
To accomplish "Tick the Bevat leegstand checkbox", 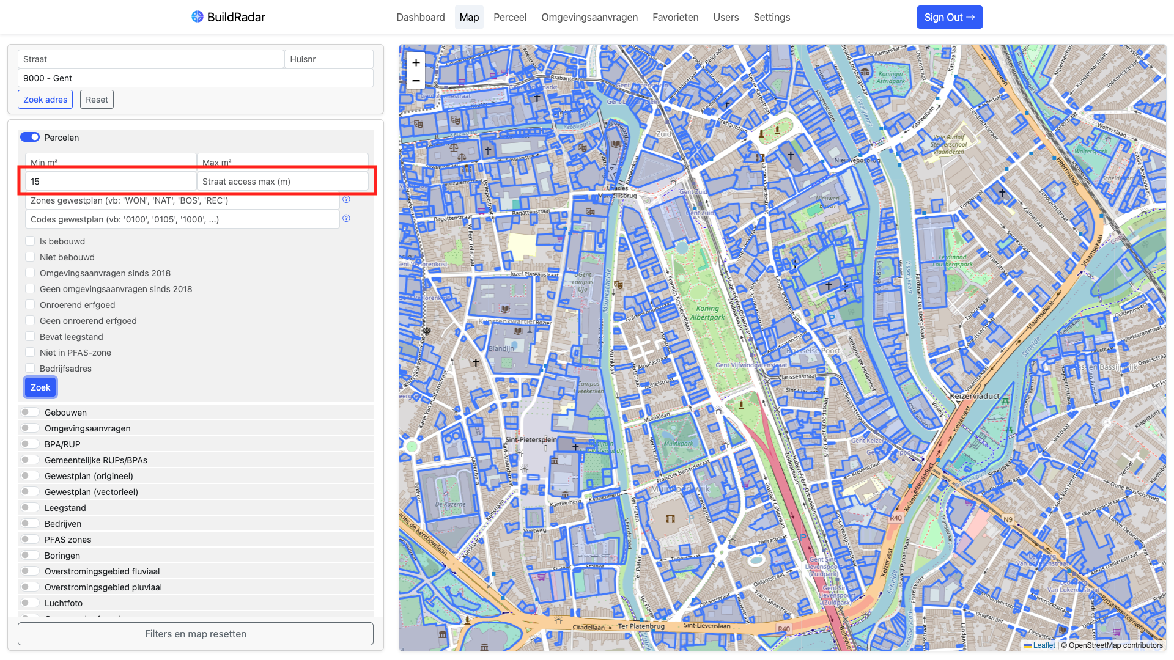I will point(30,336).
